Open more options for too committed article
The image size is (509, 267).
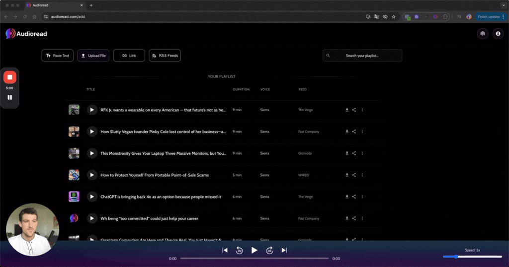pyautogui.click(x=362, y=218)
